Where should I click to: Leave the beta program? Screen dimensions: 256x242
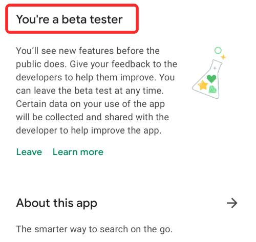[x=29, y=152]
